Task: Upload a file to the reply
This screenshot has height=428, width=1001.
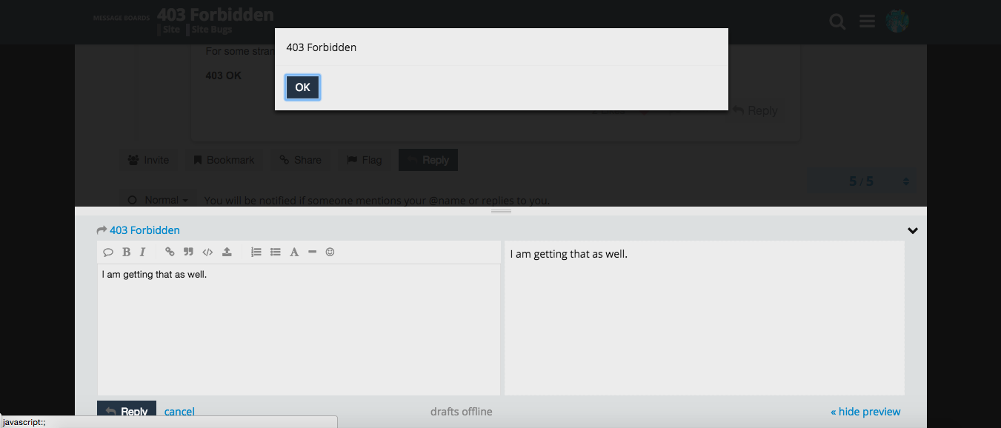Action: pyautogui.click(x=227, y=252)
